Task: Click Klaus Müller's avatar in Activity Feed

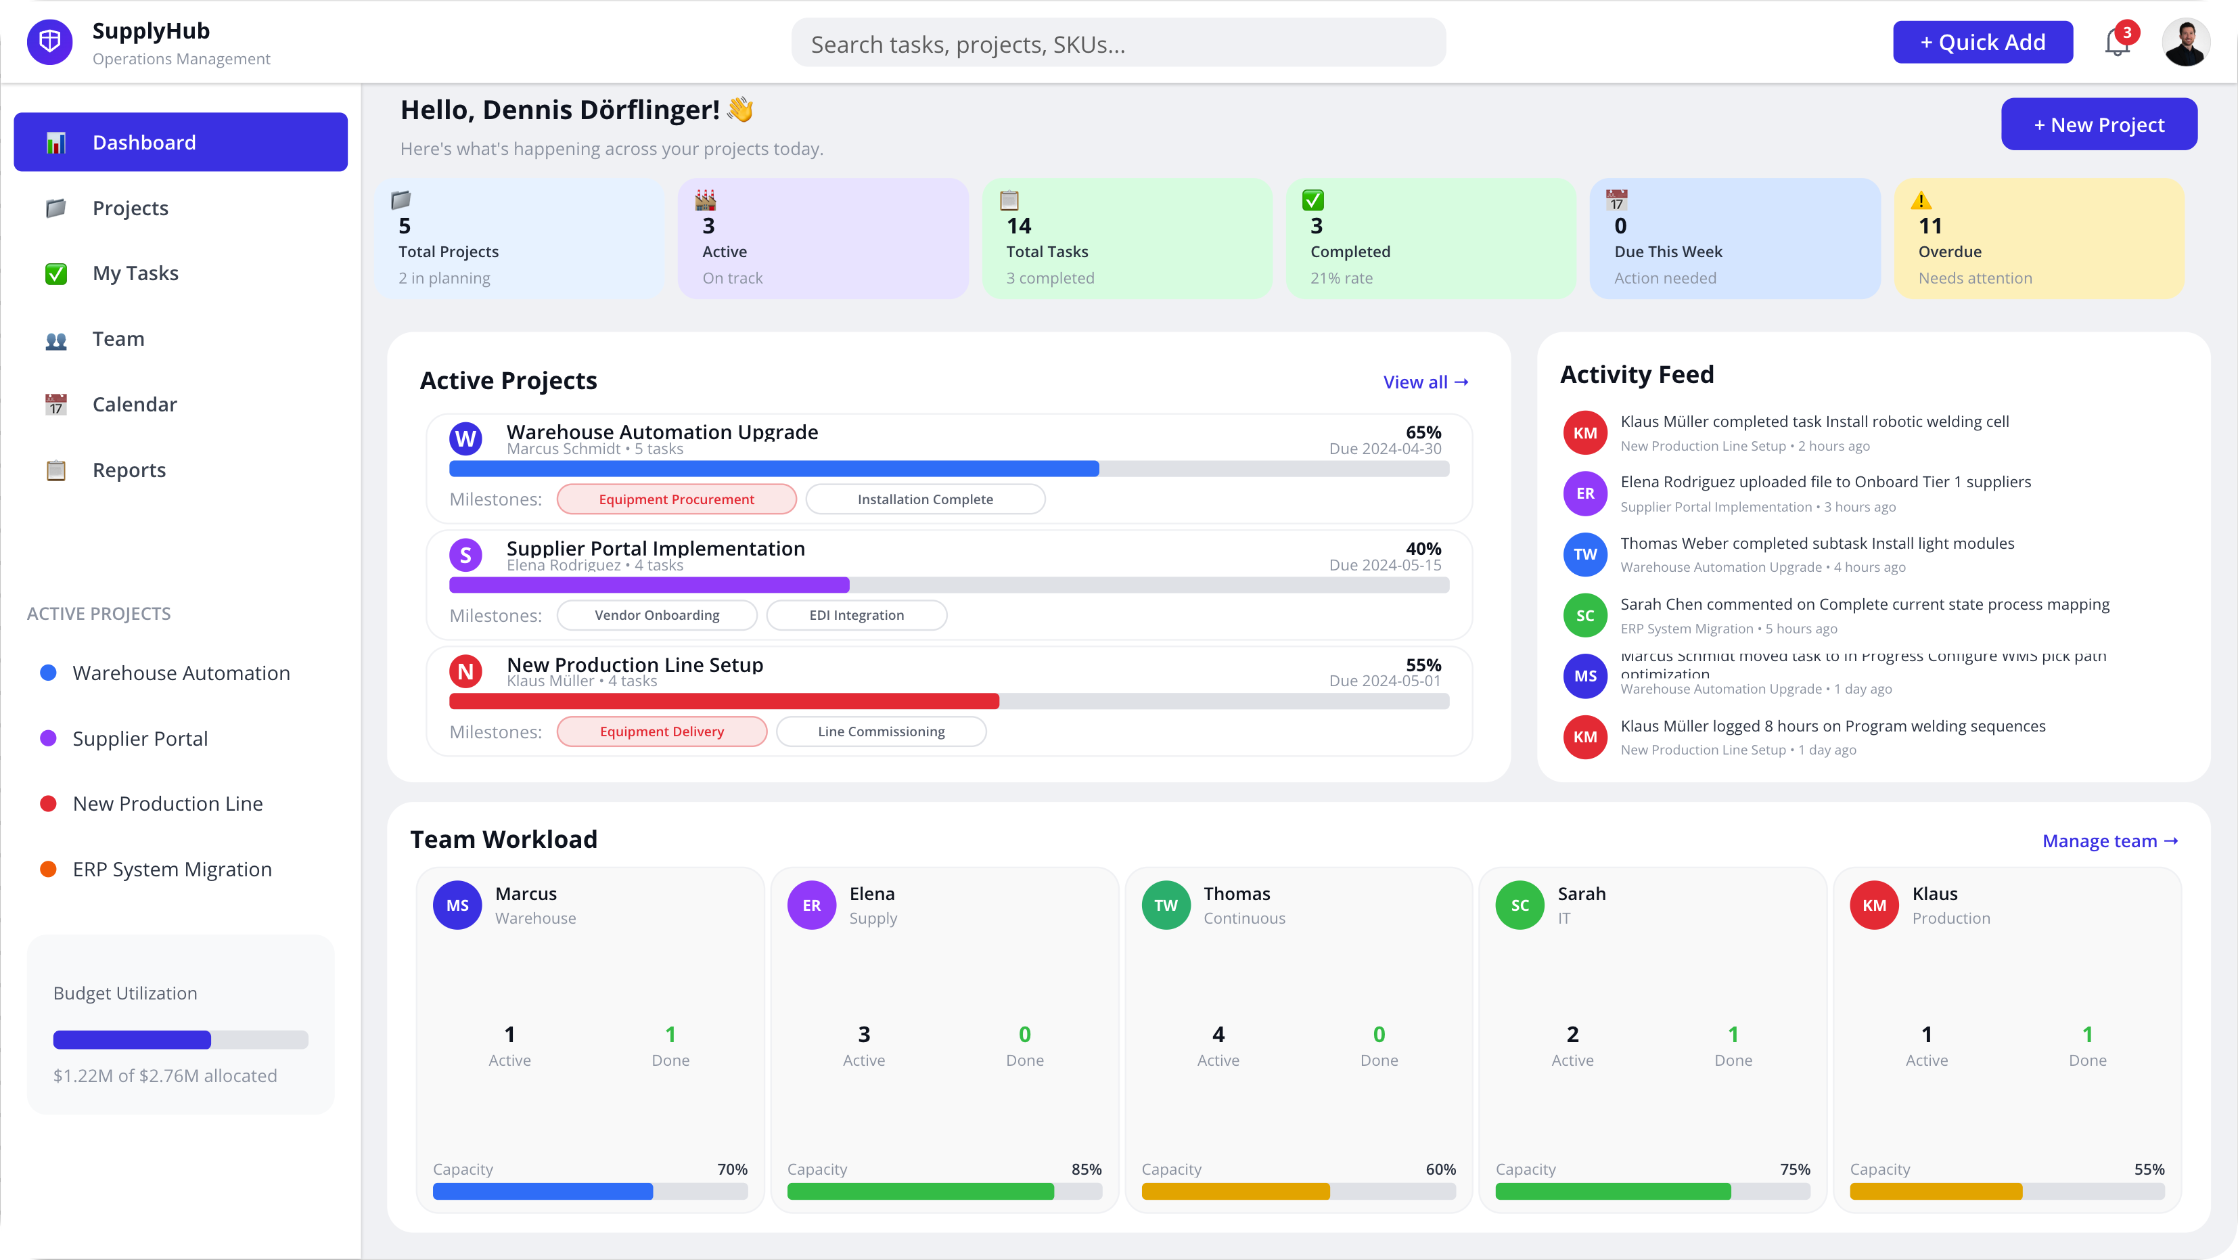Action: pyautogui.click(x=1586, y=432)
